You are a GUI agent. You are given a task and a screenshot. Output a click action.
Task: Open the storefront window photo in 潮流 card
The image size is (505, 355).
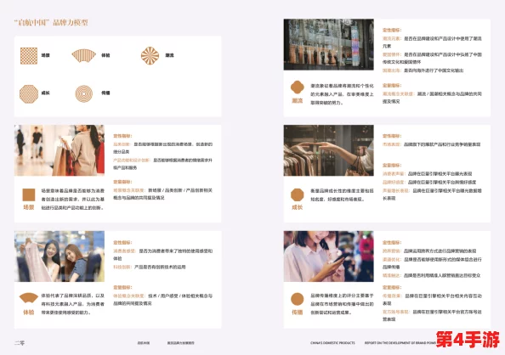pos(328,44)
